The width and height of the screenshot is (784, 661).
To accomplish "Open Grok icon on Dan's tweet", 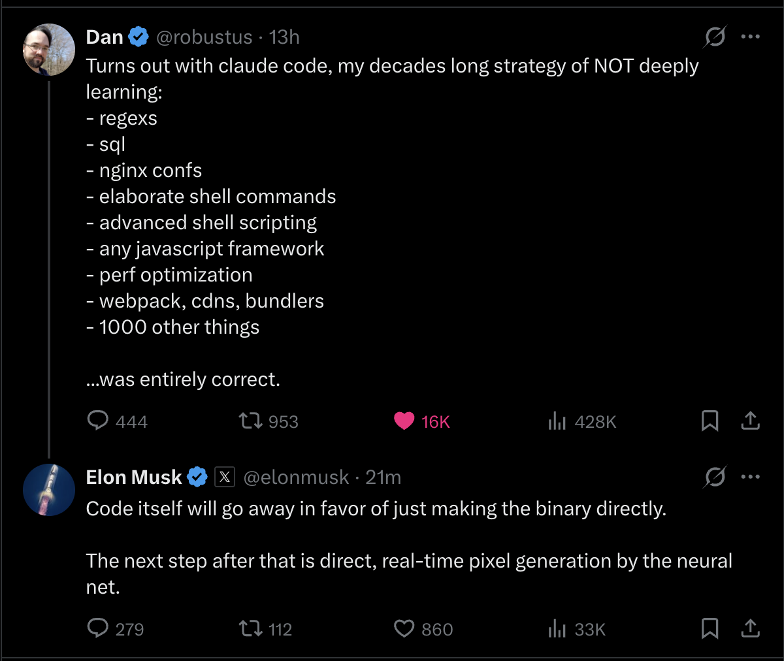I will coord(714,37).
